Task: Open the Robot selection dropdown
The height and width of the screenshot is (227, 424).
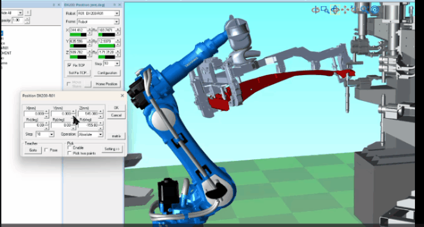Action: point(117,13)
